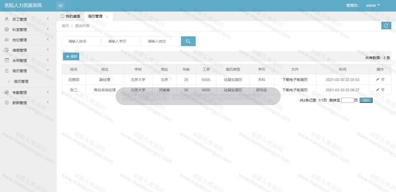Click the 刘易阳 name cell
This screenshot has width=396, height=192.
[x=74, y=80]
